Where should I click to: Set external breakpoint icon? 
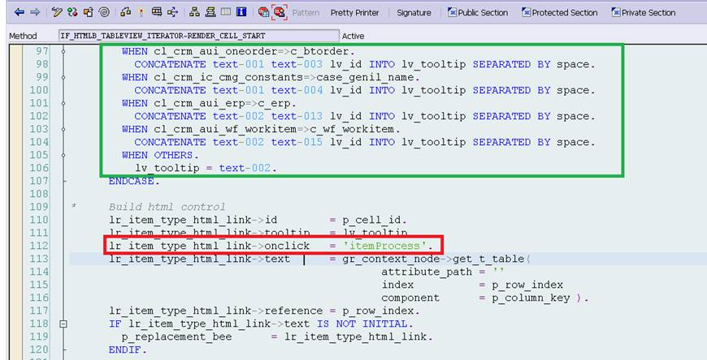tap(280, 12)
